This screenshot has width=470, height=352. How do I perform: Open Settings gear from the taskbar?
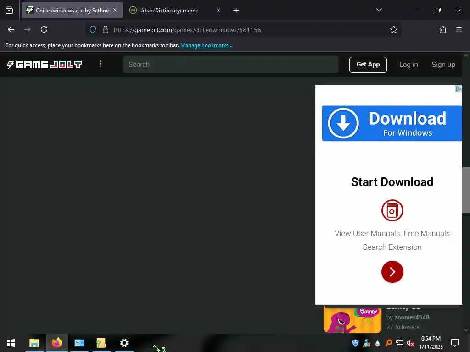[124, 343]
